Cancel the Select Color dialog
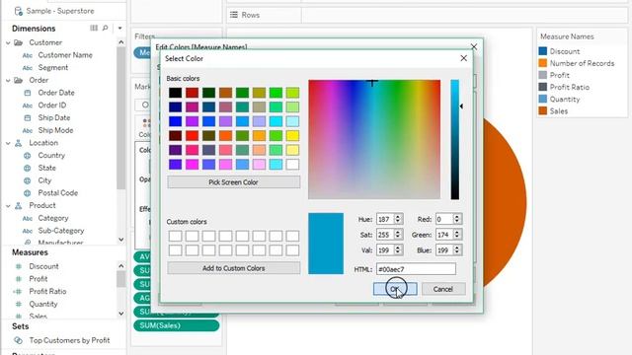 [x=443, y=289]
